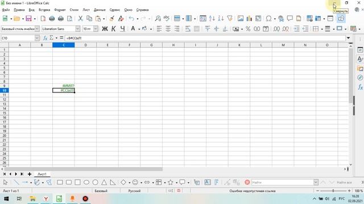Toggle Wrap Text button

point(188,29)
